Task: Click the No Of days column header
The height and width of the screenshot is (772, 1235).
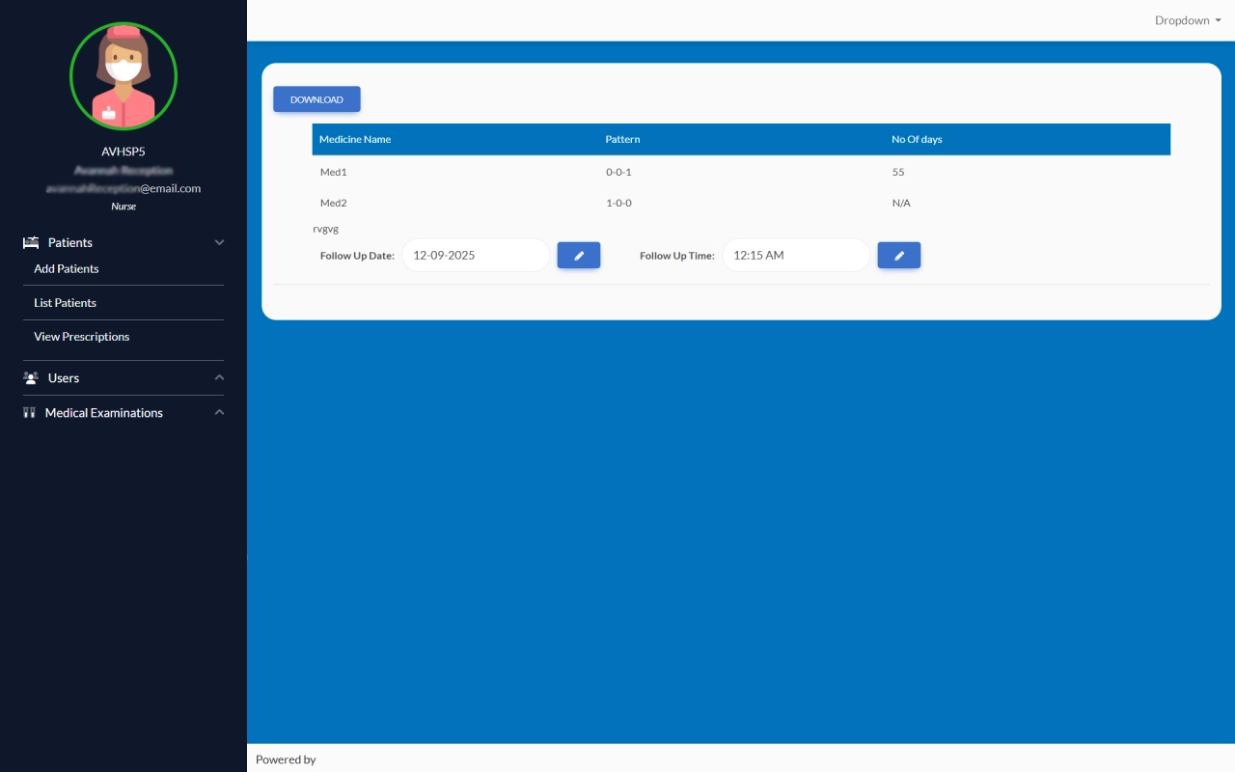Action: click(x=917, y=140)
